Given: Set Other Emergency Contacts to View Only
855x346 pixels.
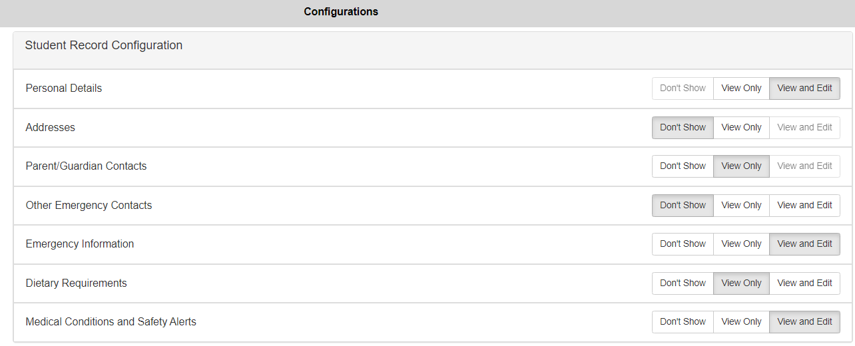Looking at the screenshot, I should 741,206.
